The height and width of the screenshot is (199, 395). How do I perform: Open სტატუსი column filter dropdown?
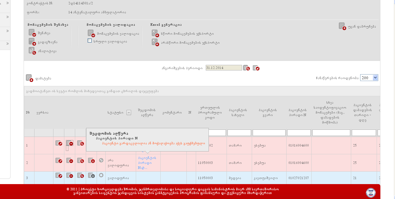129,113
